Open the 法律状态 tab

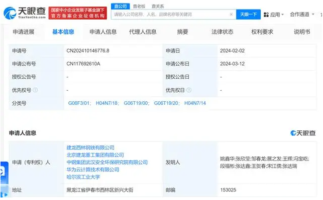[x=222, y=32]
